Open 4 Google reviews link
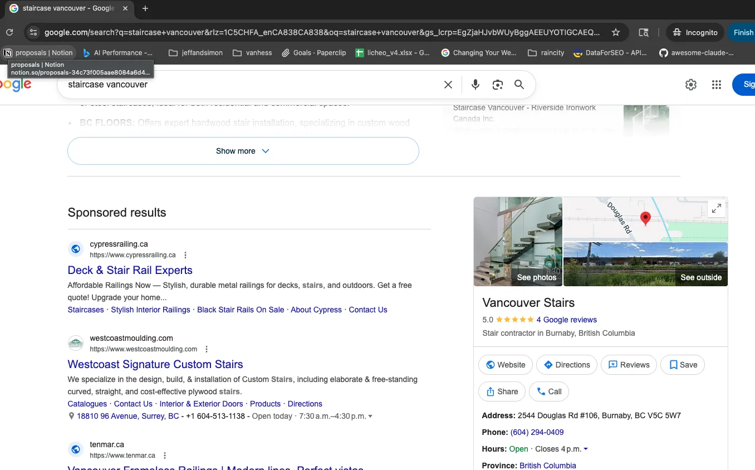The width and height of the screenshot is (755, 470). (x=566, y=320)
